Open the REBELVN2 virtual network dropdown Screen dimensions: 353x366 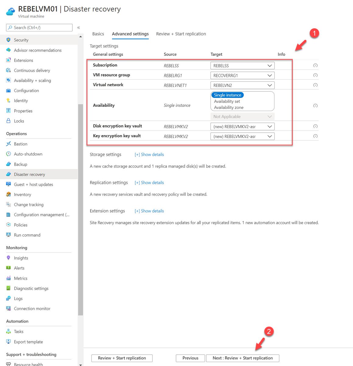(x=242, y=85)
